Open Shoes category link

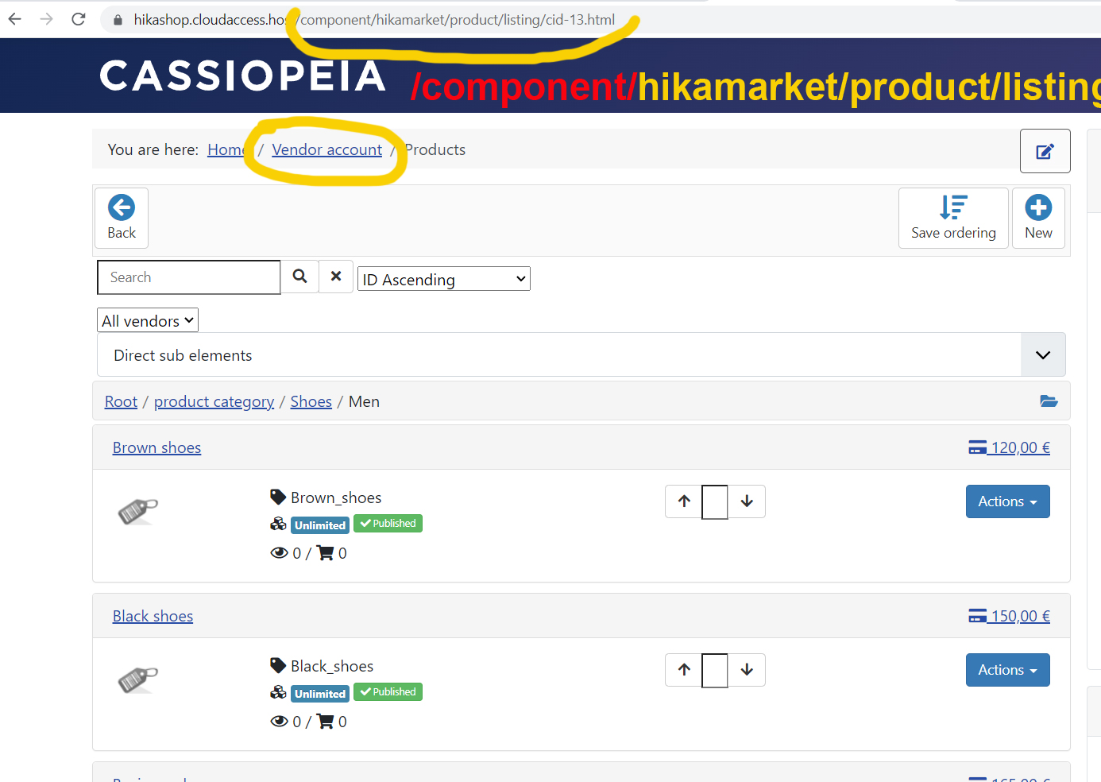click(x=311, y=402)
